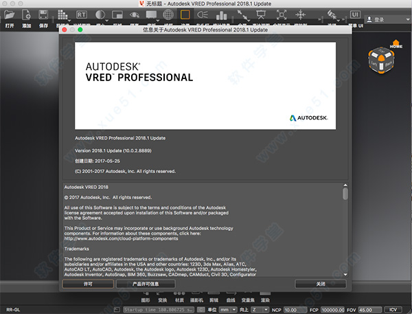Click the 关闭 (Close) button in dialog
This screenshot has height=314, width=412.
pos(321,284)
